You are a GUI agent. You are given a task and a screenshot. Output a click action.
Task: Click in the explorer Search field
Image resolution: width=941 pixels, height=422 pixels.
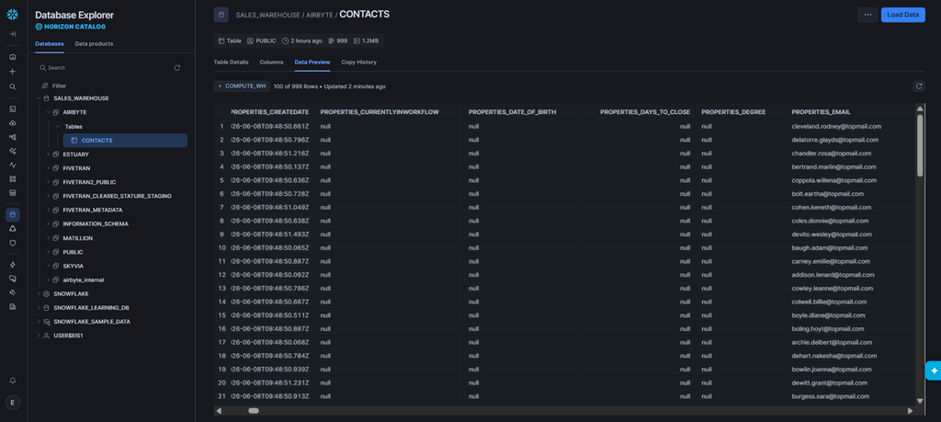tap(105, 68)
